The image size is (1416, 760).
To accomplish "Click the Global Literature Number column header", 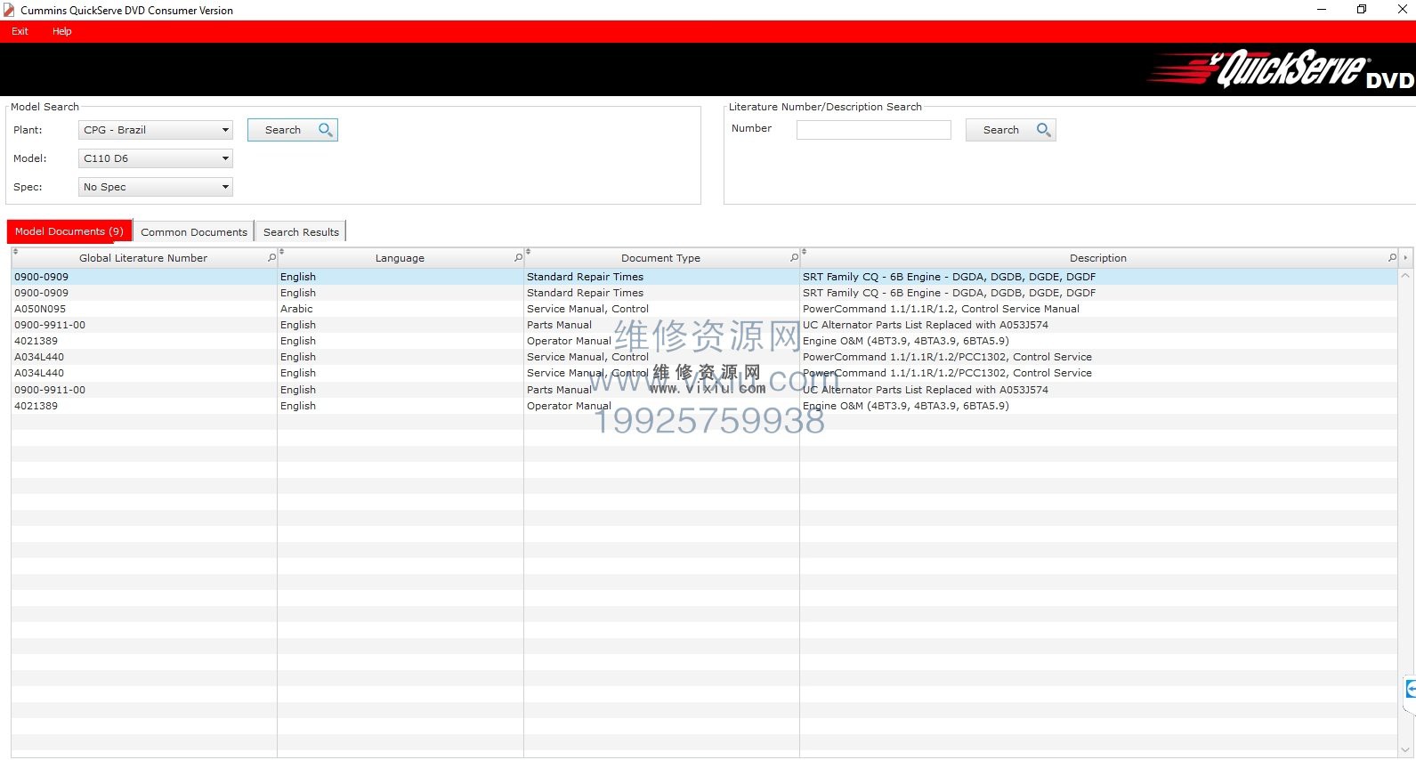I will pos(143,258).
